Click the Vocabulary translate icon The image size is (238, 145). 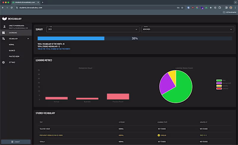click(4, 39)
